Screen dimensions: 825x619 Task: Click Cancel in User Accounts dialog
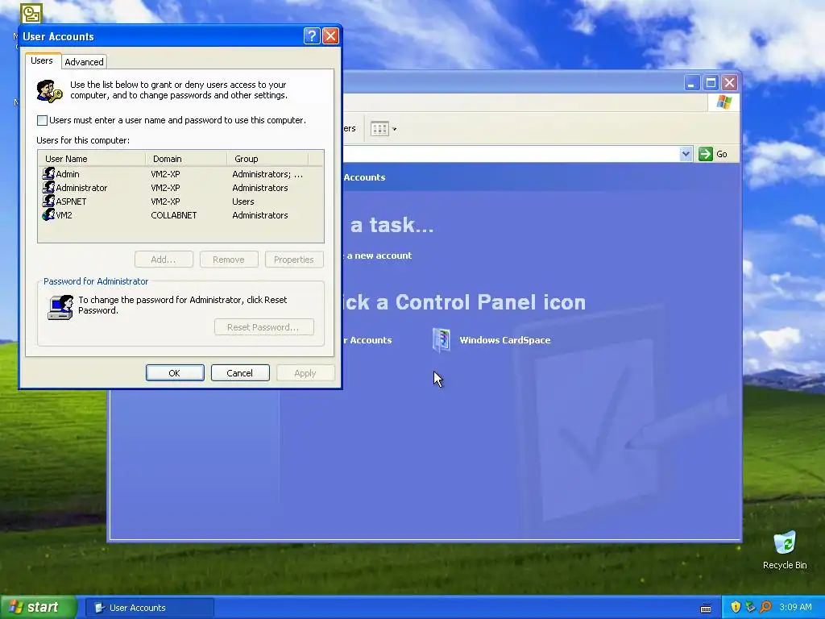240,372
